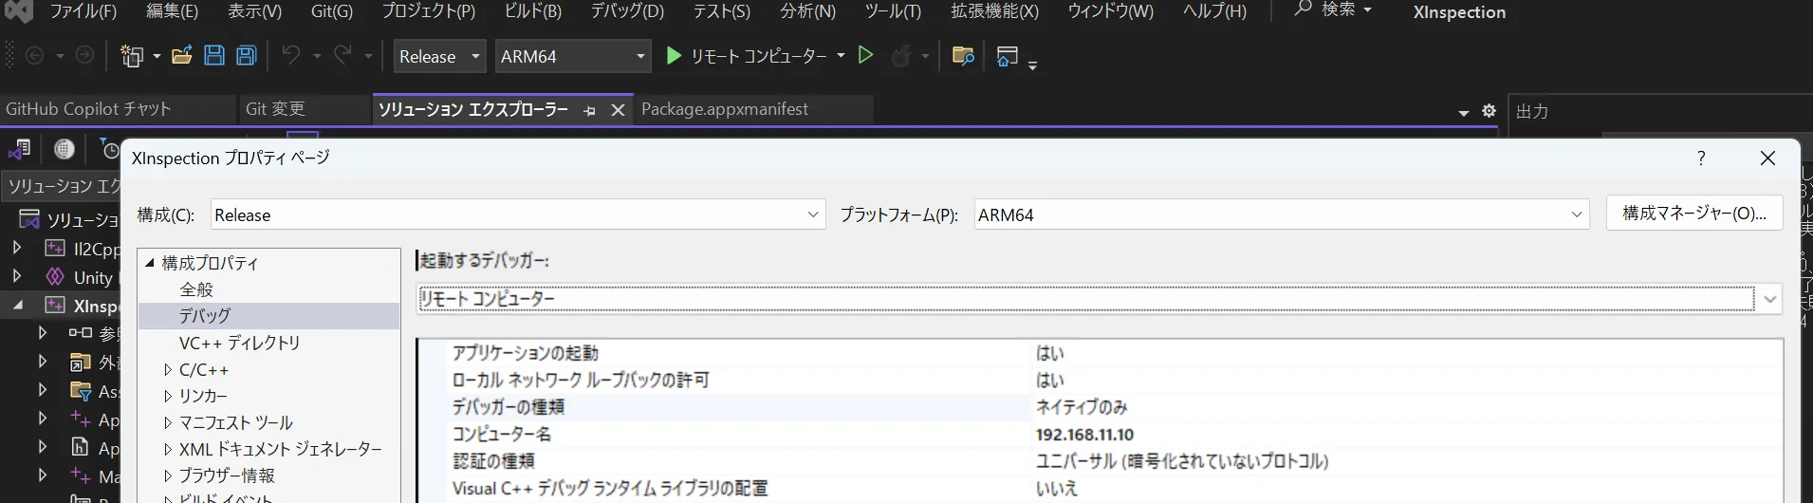Expand the ブラウザー情報 node
1813x503 pixels.
pyautogui.click(x=168, y=476)
